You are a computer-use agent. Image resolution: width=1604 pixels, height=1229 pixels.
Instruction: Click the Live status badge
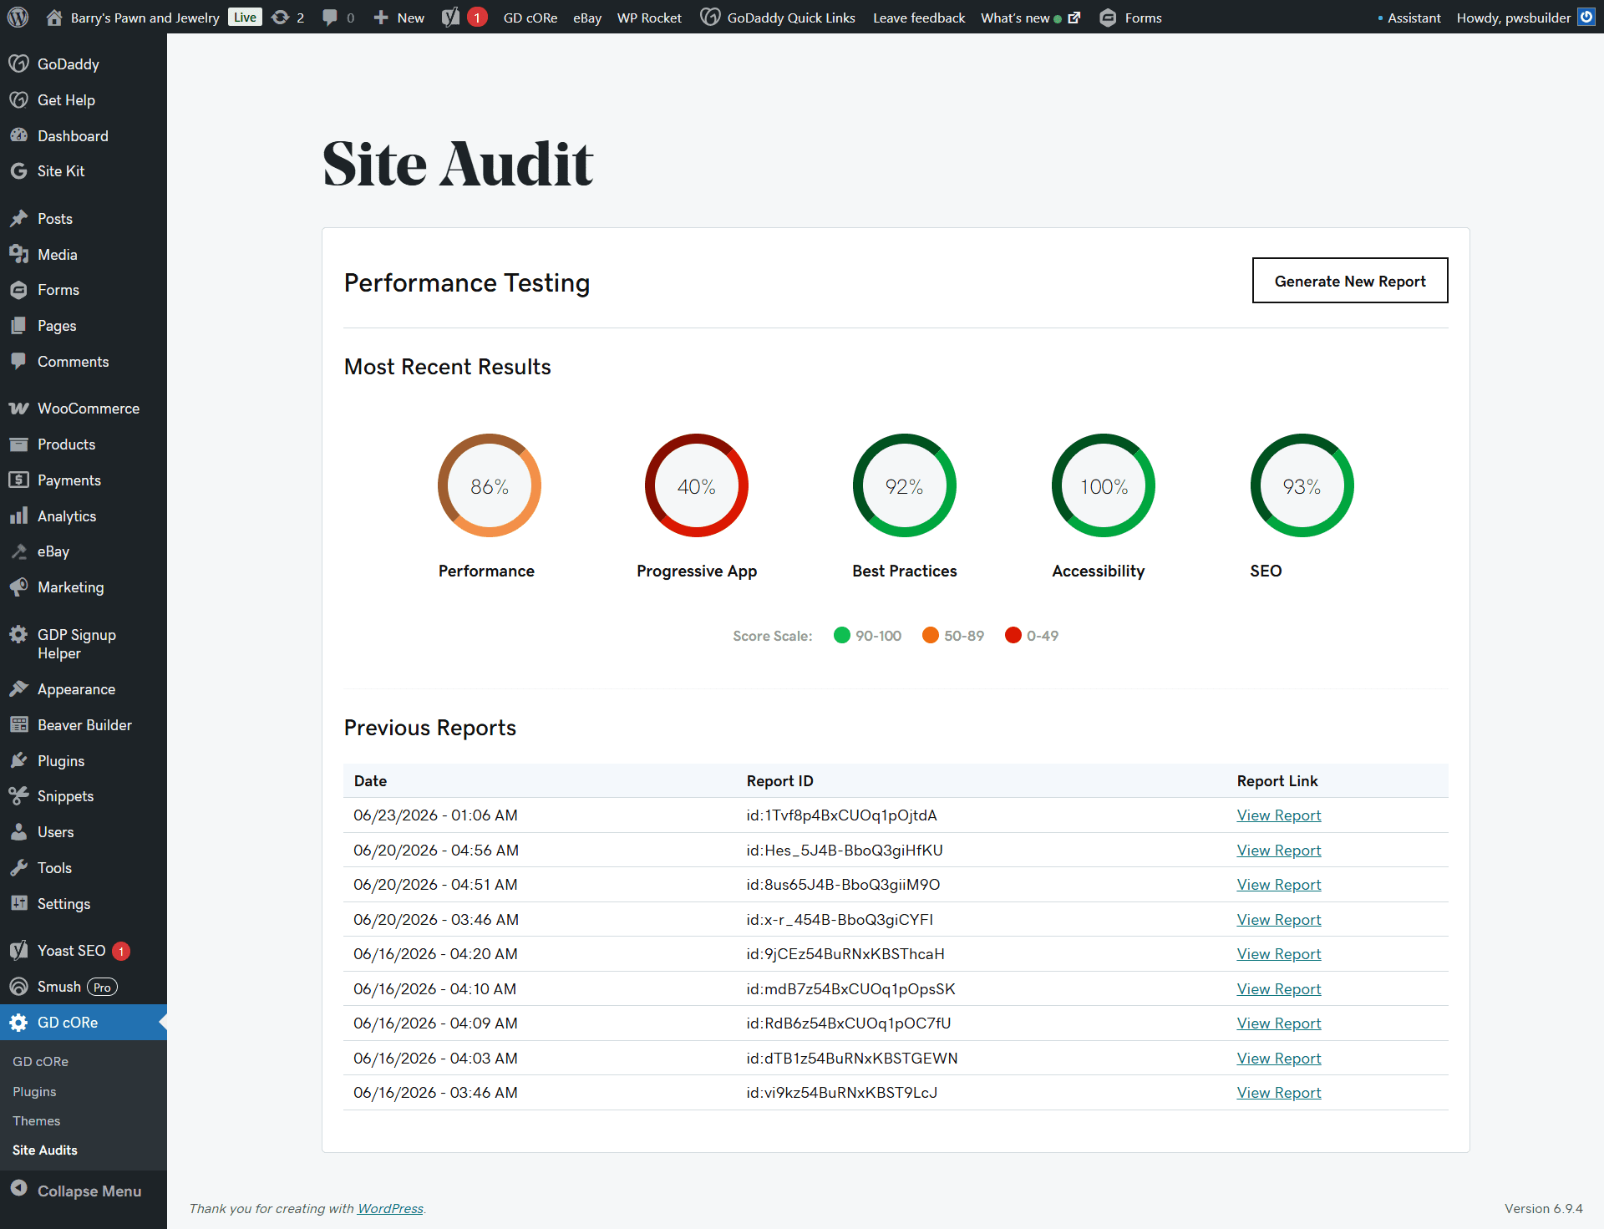coord(245,18)
